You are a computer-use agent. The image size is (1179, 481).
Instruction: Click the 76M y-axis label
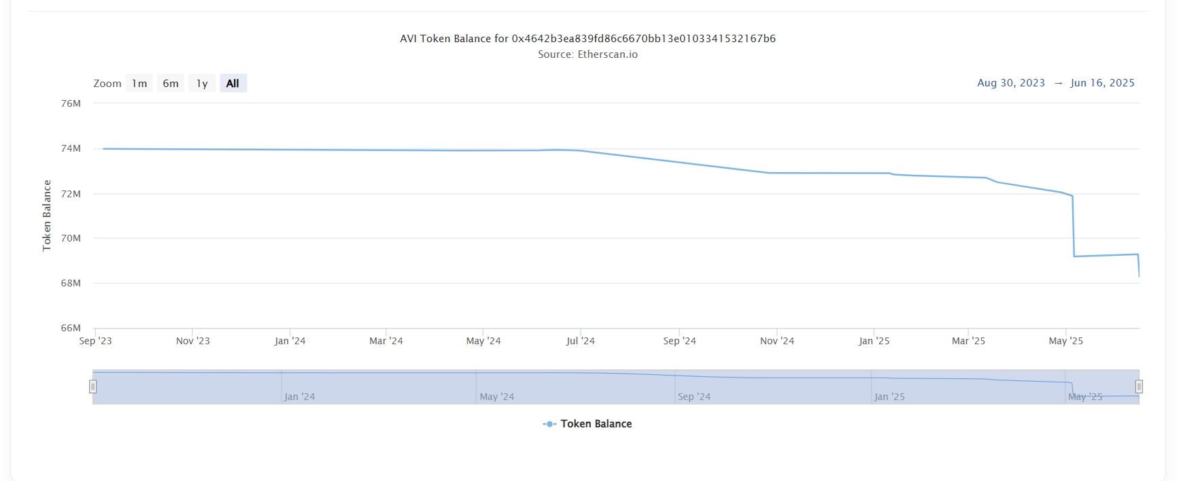(71, 103)
